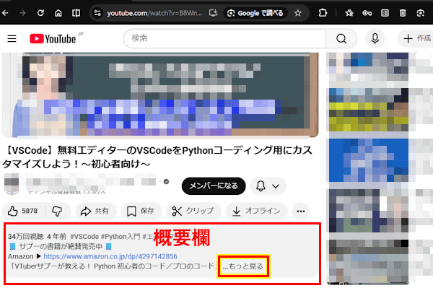Open the yellow recommended video thumbnail
This screenshot has width=433, height=288.
(367, 110)
